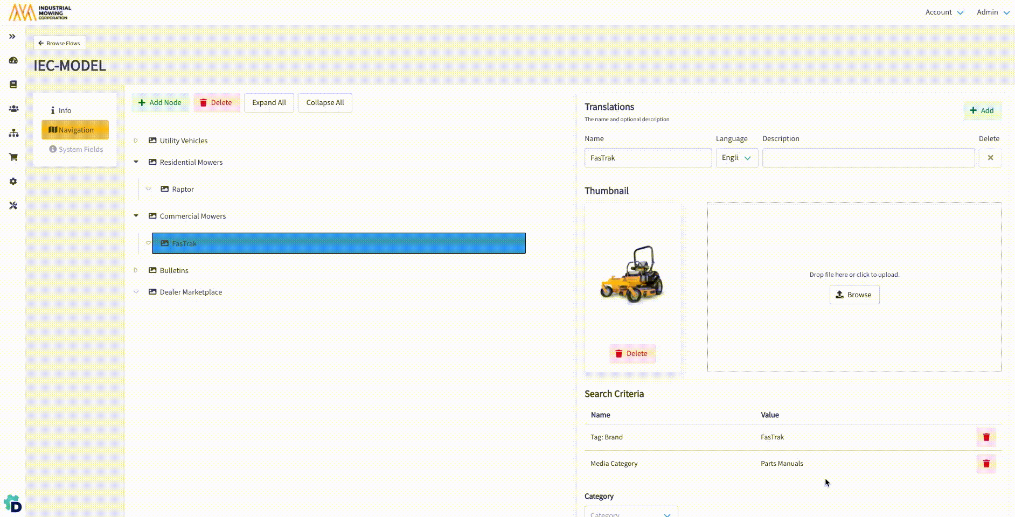
Task: Open the book icon in sidebar
Action: pyautogui.click(x=13, y=85)
